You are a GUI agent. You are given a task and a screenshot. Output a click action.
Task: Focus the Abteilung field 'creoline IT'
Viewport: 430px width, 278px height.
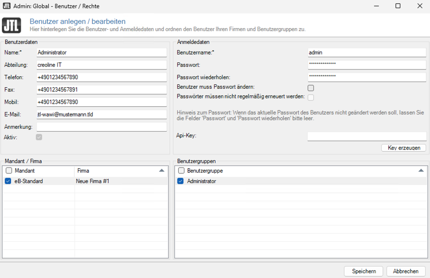pyautogui.click(x=101, y=65)
